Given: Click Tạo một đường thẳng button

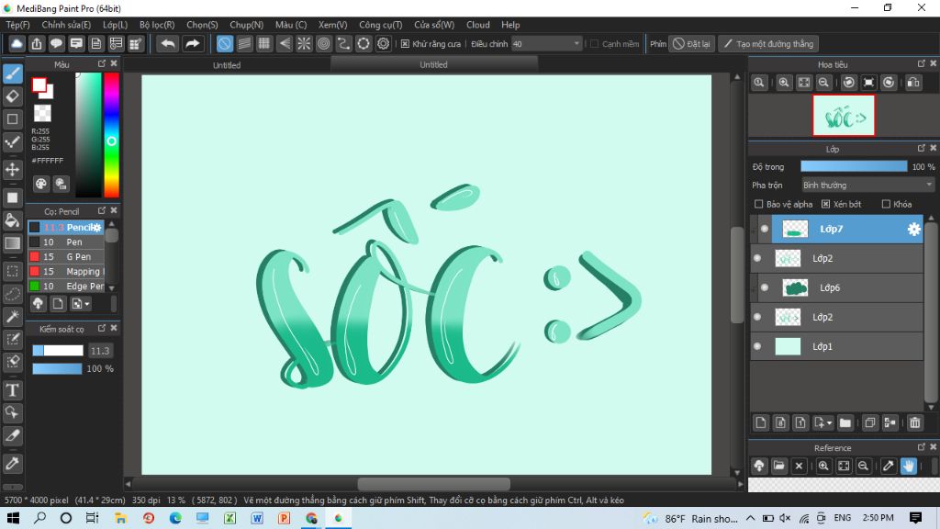Looking at the screenshot, I should (768, 44).
